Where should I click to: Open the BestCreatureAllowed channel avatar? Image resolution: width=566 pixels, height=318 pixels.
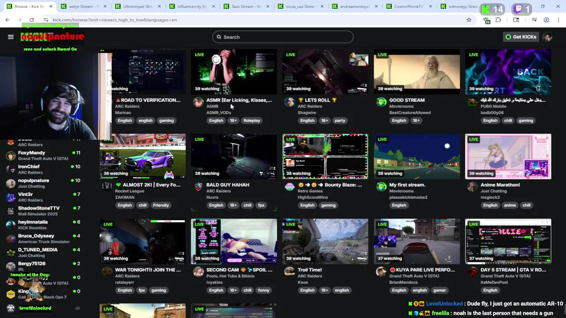click(x=381, y=102)
